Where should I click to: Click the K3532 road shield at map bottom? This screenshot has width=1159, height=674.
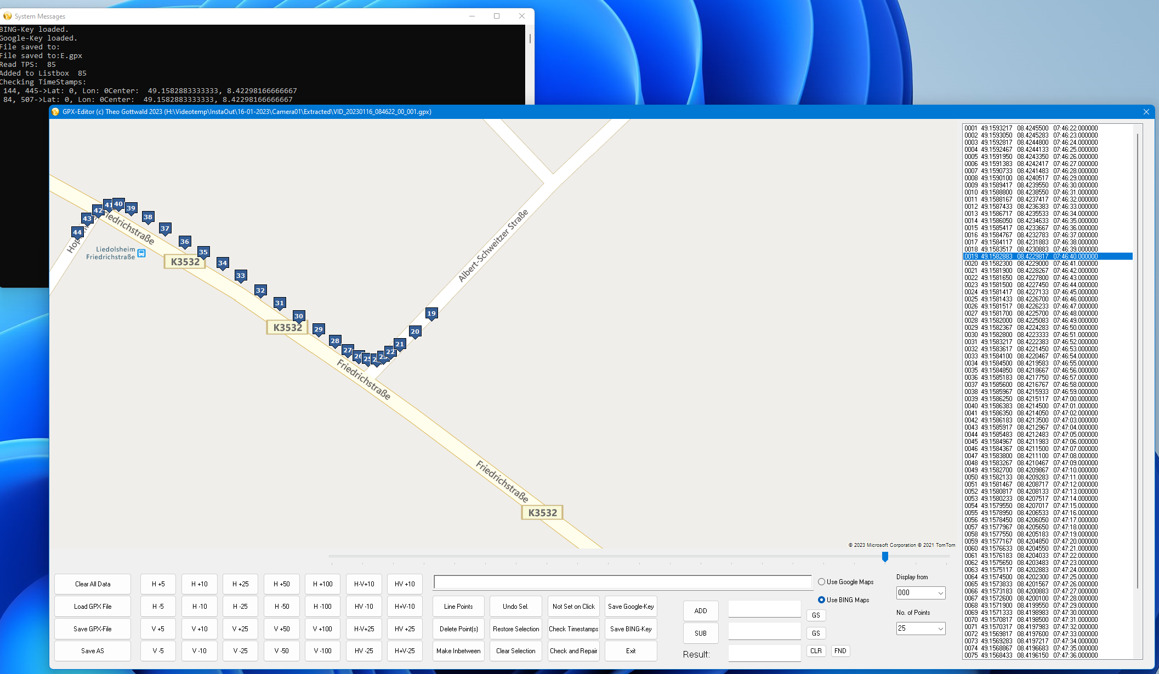542,512
